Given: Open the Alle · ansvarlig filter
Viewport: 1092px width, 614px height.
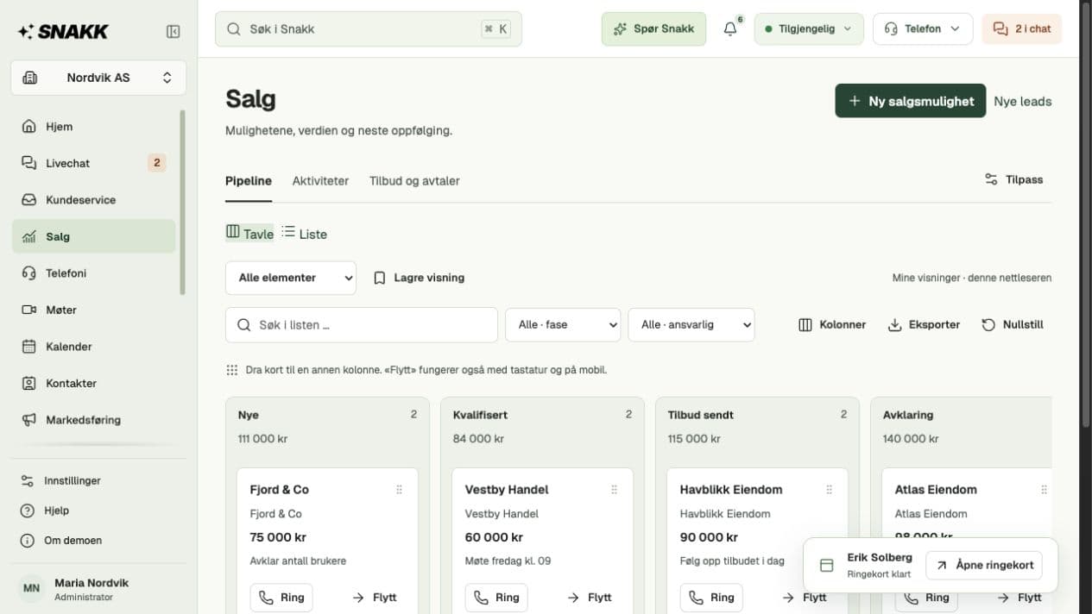Looking at the screenshot, I should (691, 325).
